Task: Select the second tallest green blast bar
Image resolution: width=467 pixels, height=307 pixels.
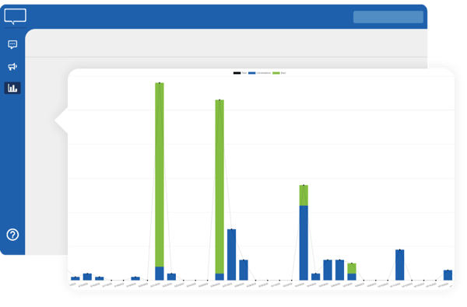Action: pyautogui.click(x=219, y=187)
